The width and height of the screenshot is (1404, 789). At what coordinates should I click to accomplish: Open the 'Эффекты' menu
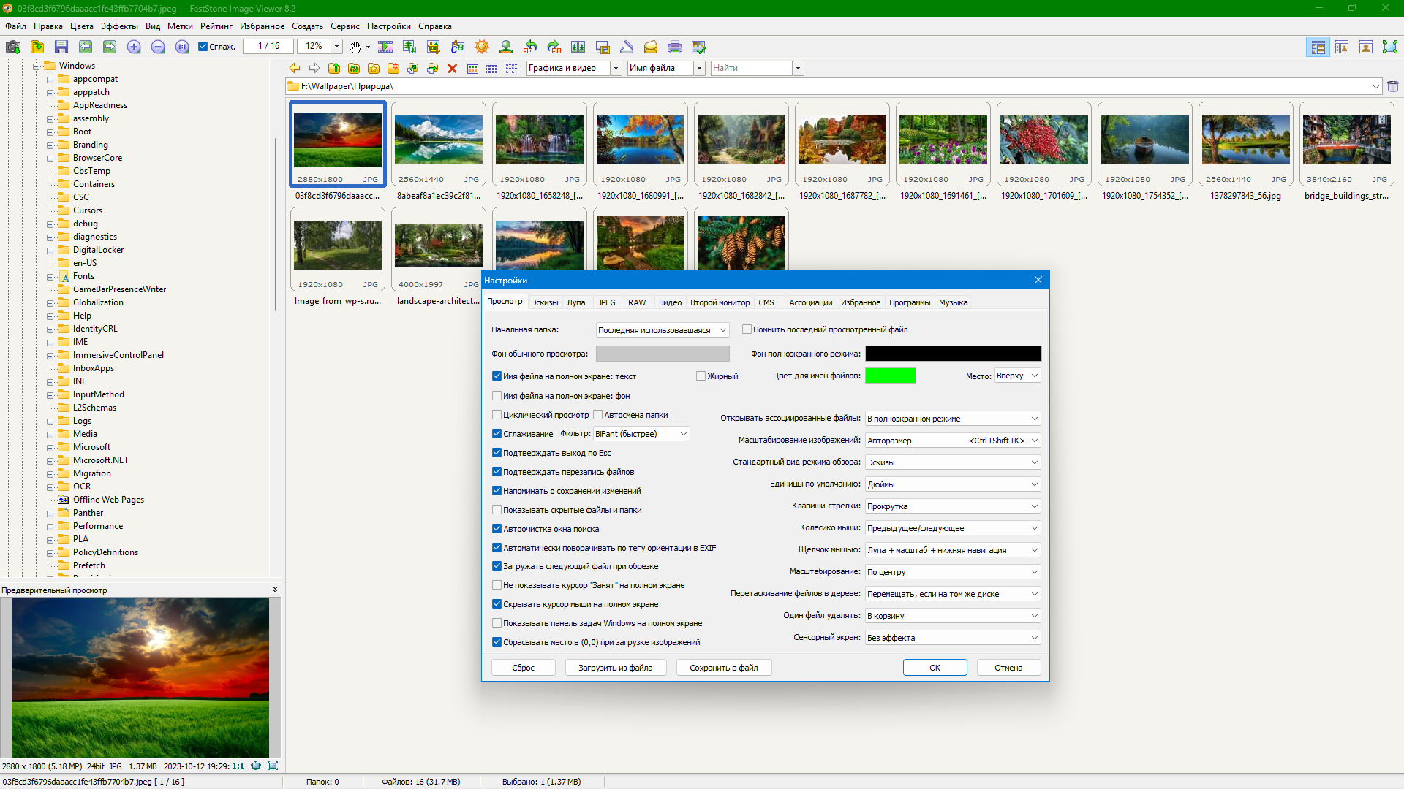point(119,26)
